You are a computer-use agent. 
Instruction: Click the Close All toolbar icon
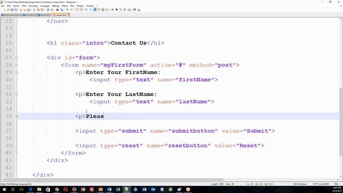pyautogui.click(x=25, y=10)
